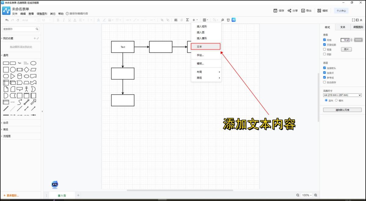The image size is (366, 201).
Task: Choose 文本 from the insert menu
Action: click(205, 47)
